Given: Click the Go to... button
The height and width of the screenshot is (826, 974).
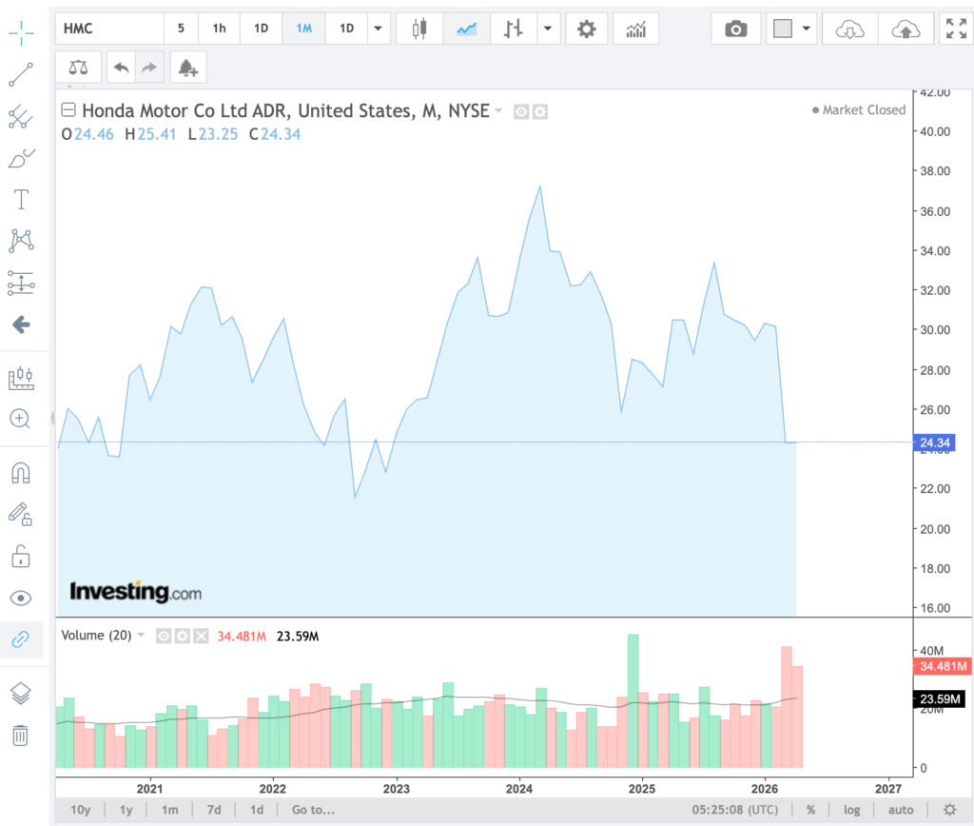Looking at the screenshot, I should click(313, 810).
